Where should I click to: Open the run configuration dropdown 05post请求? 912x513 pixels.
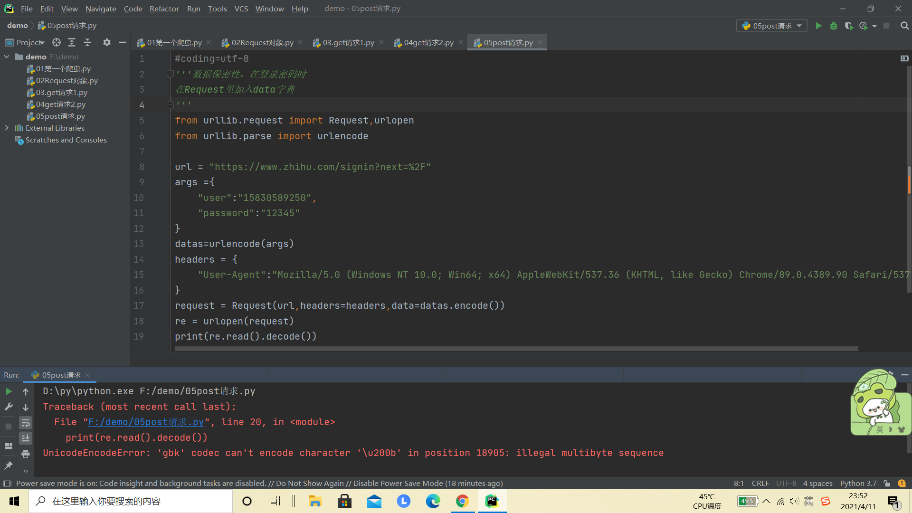point(772,26)
